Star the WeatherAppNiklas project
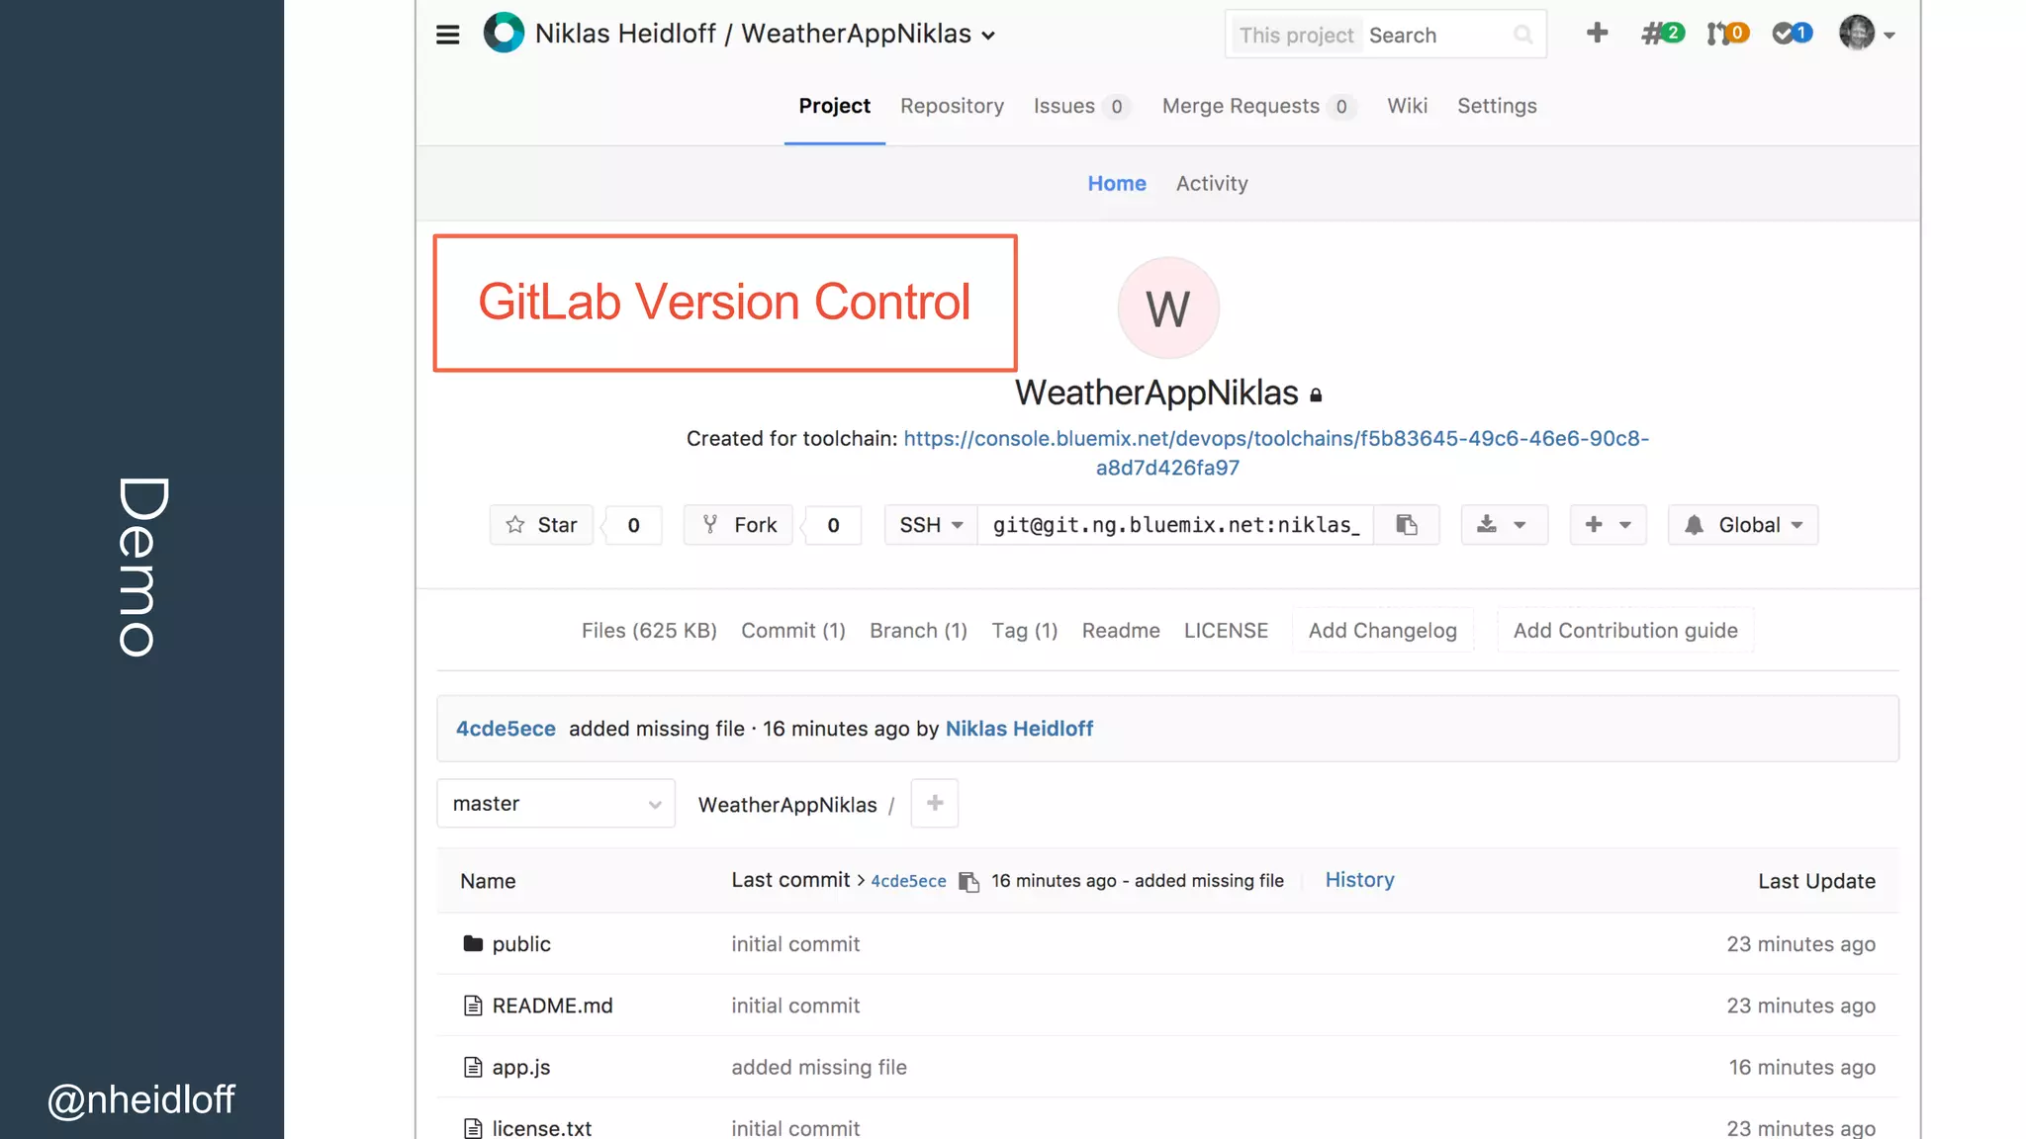The width and height of the screenshot is (2026, 1139). [541, 525]
